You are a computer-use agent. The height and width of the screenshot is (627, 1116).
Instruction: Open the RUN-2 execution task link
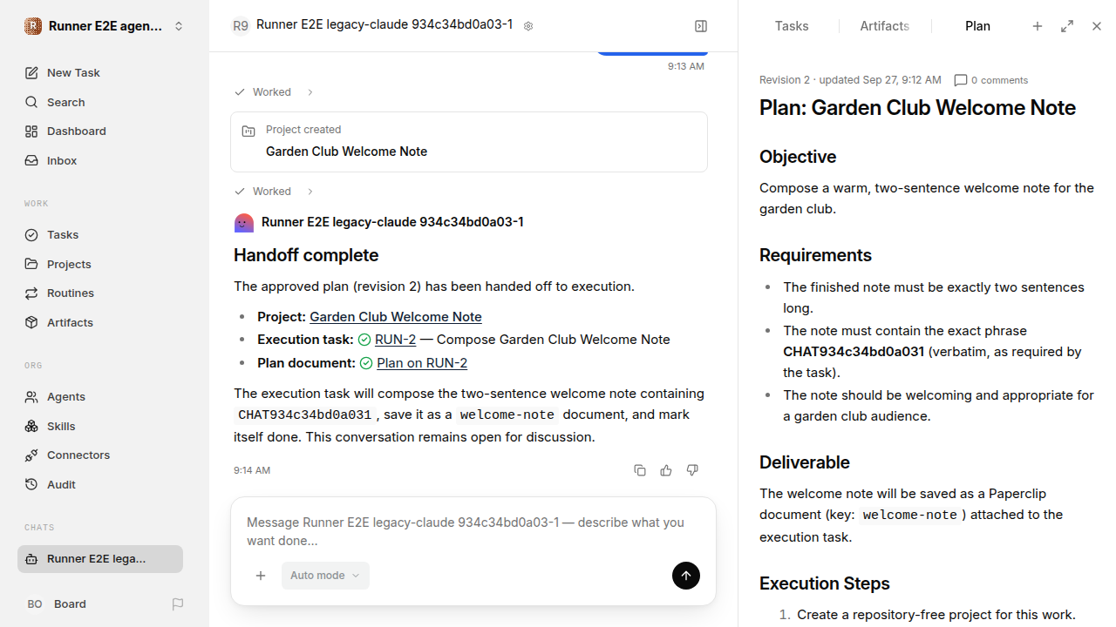pos(395,340)
